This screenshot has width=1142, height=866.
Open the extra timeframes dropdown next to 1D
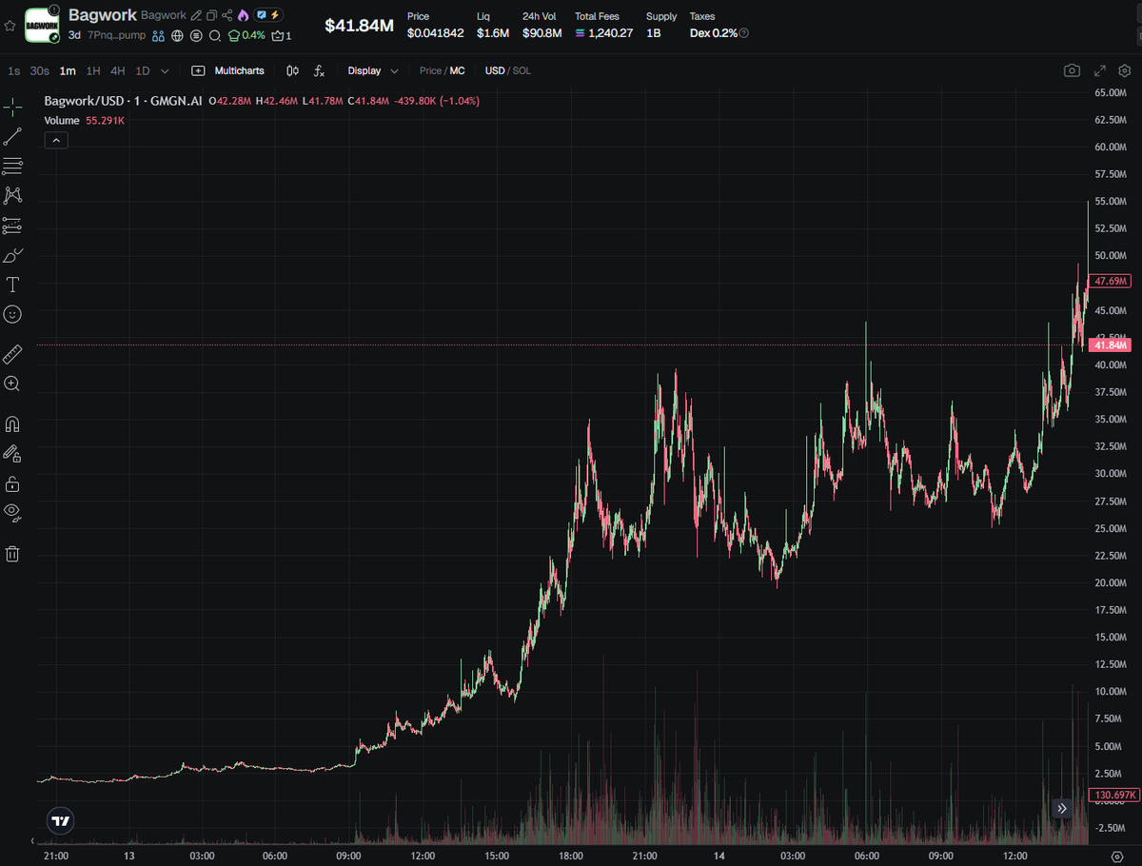(165, 70)
